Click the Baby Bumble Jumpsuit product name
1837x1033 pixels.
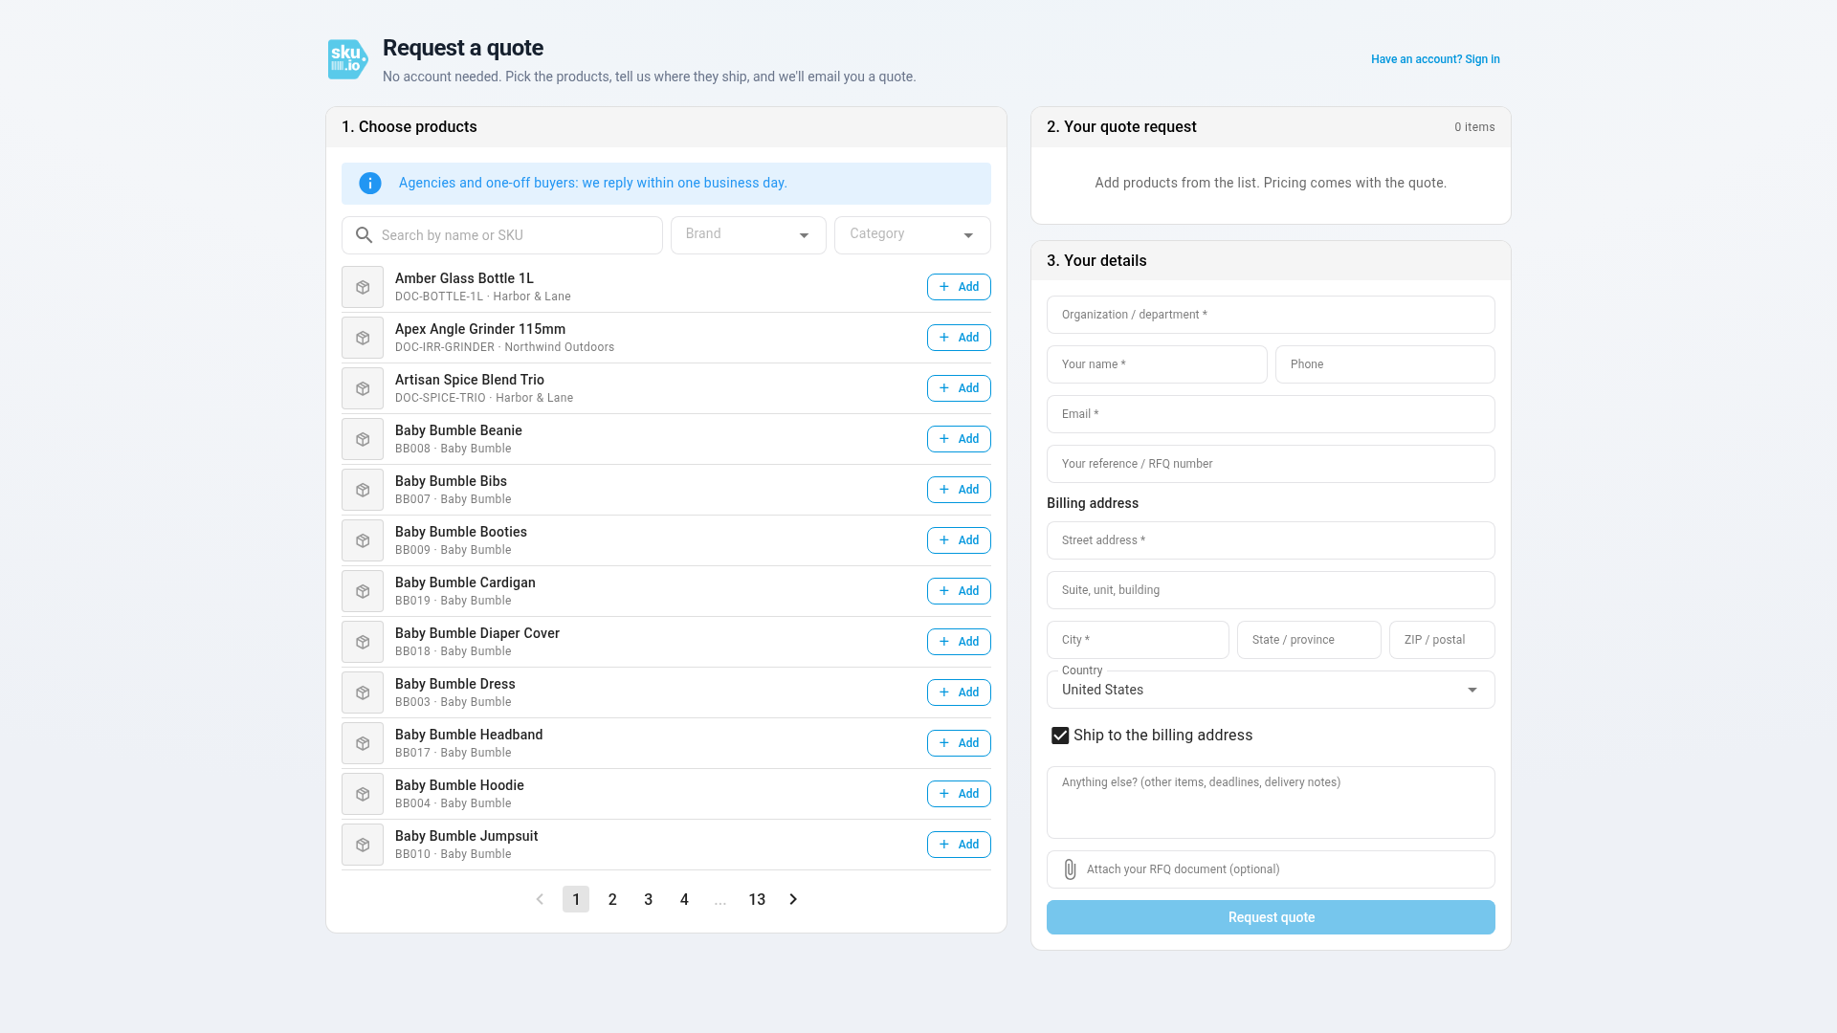click(x=466, y=836)
